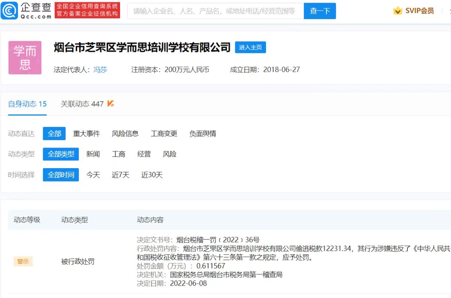Viewport: 451px width, 298px height.
Task: Click document number 烟台税稽一罚〔2022〕36号
Action: tap(218, 240)
